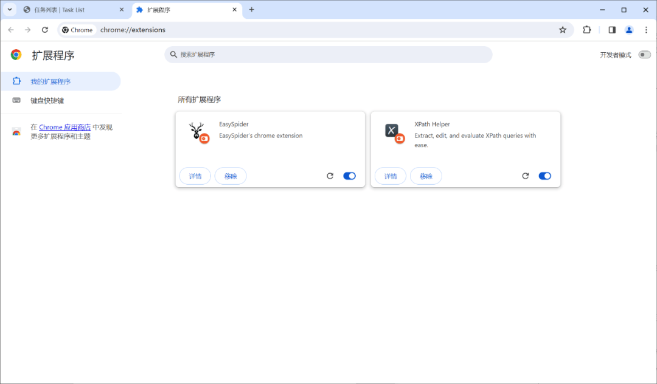Enable 开发者模式 developer mode switch
The image size is (657, 384).
pos(644,55)
